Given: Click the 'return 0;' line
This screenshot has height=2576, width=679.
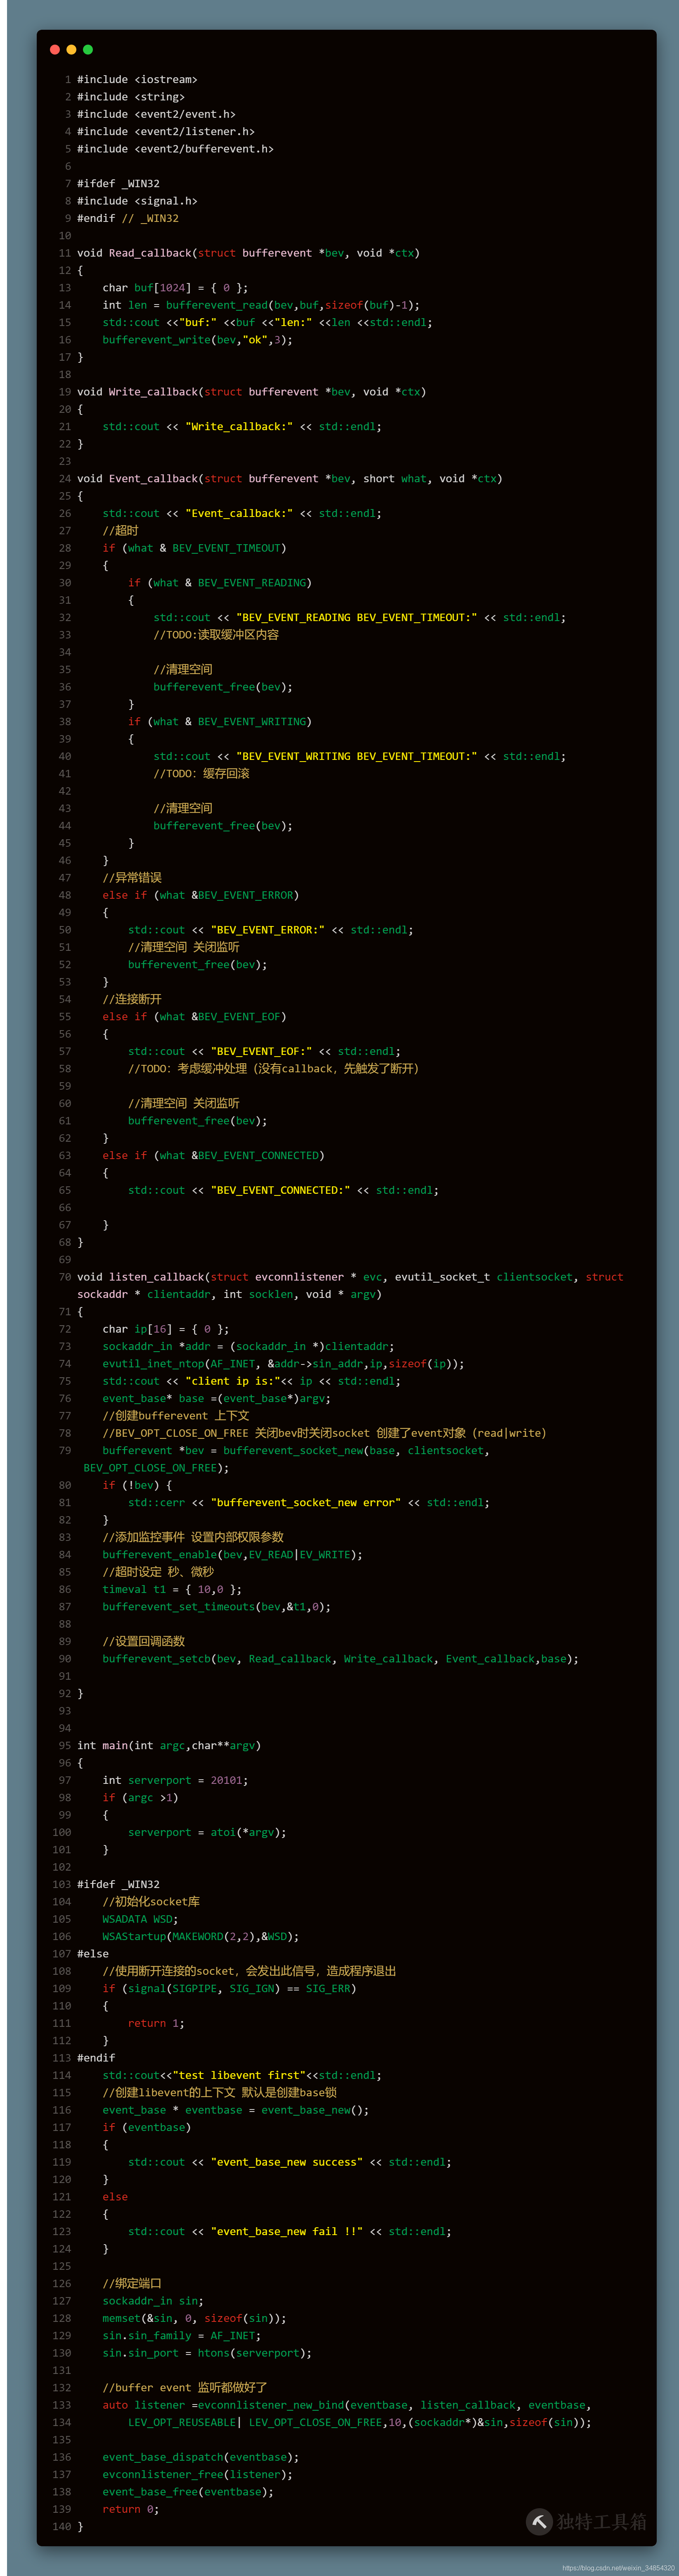Looking at the screenshot, I should (131, 2509).
